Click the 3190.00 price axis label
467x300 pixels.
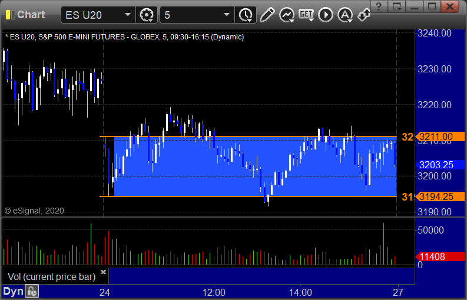click(435, 212)
